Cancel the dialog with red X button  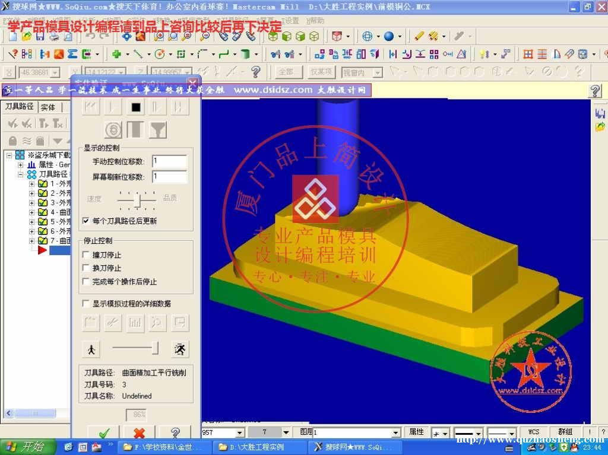pyautogui.click(x=139, y=432)
